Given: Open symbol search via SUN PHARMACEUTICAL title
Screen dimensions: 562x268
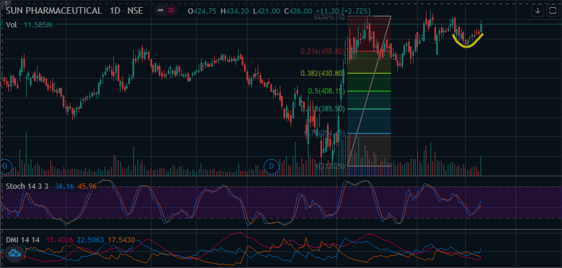Looking at the screenshot, I should tap(54, 11).
